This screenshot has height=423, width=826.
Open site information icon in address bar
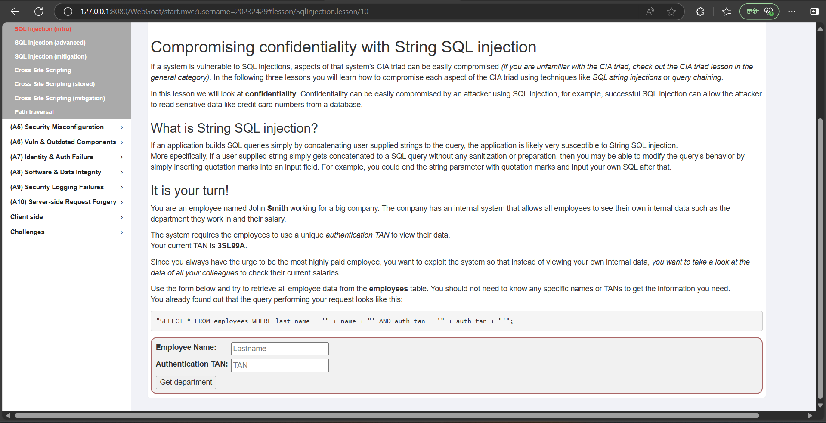[x=68, y=12]
